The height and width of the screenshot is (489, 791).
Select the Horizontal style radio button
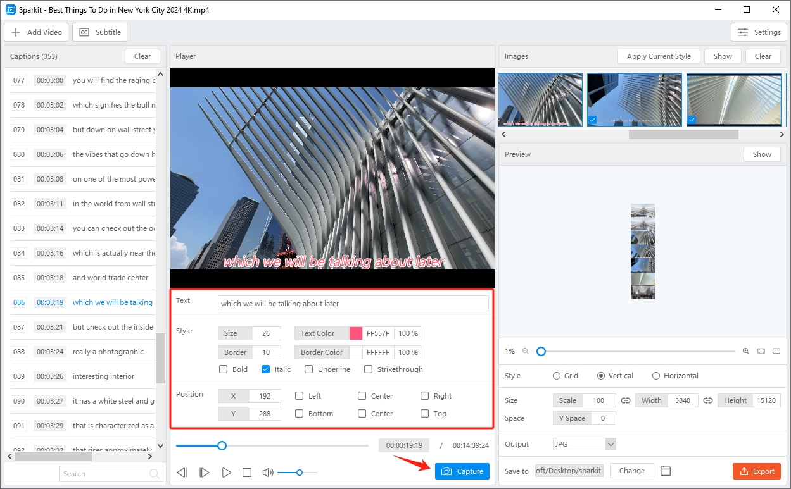tap(656, 376)
